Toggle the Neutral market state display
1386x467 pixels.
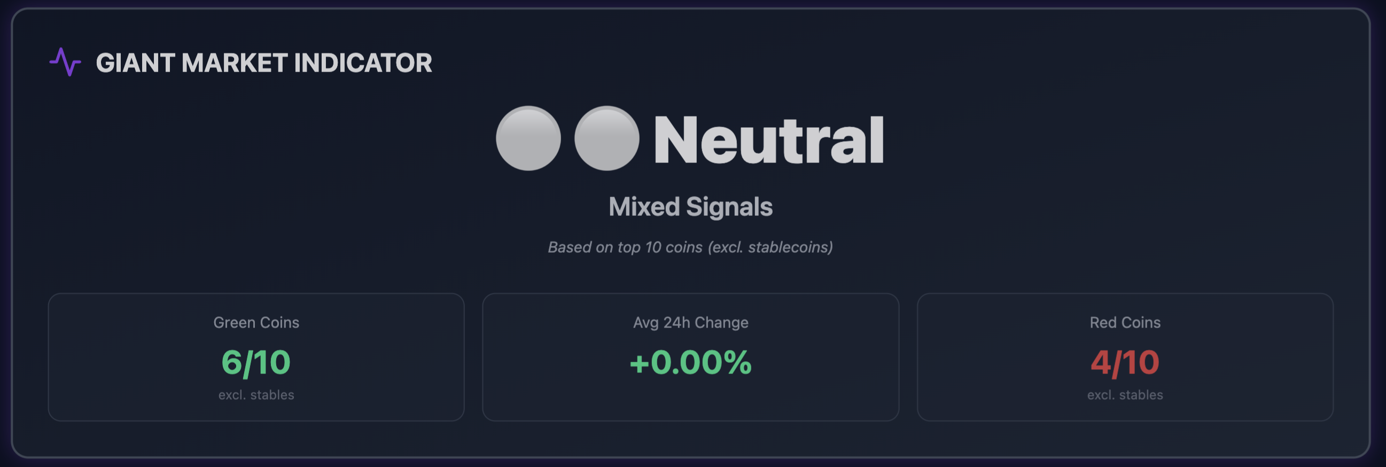click(767, 140)
